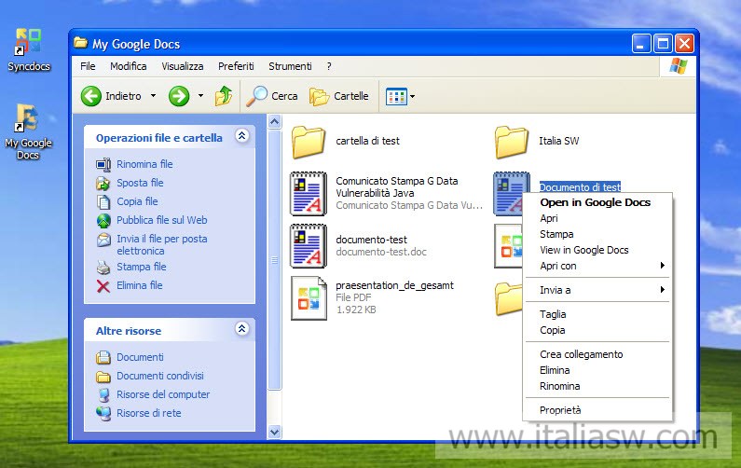The height and width of the screenshot is (468, 741).
Task: Choose Crea collegamento in context menu
Action: 597,354
